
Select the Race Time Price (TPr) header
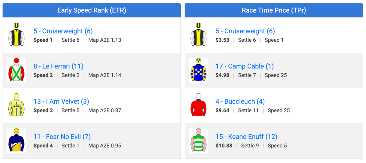tap(274, 10)
